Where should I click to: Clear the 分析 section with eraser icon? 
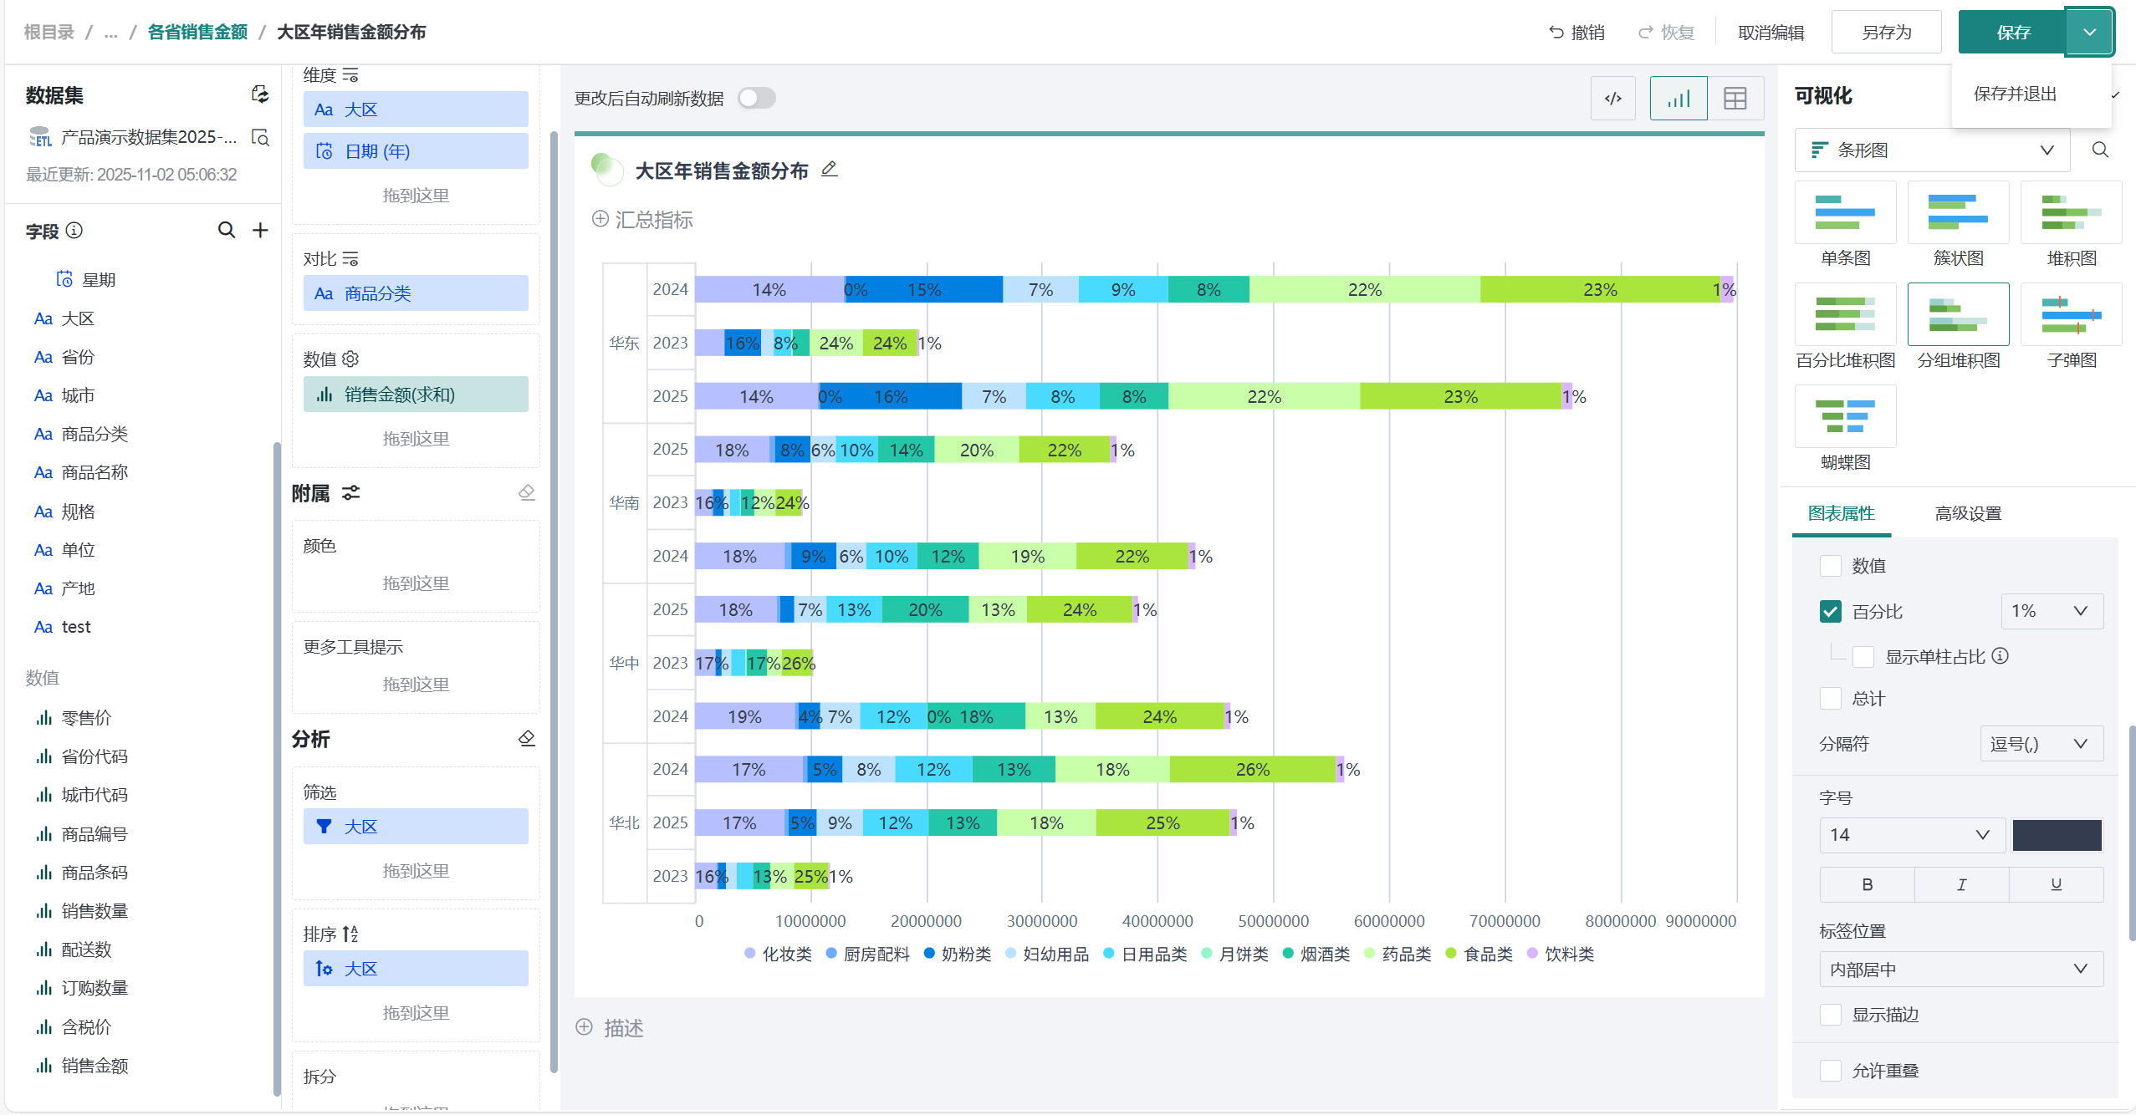(526, 738)
